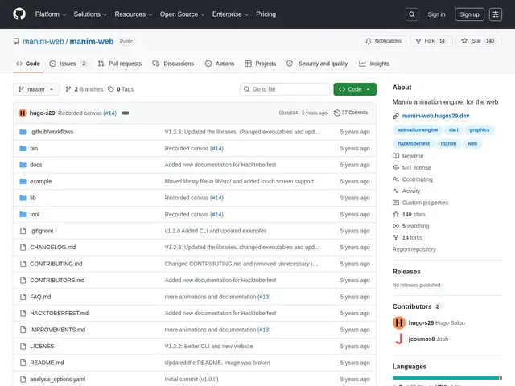
Task: Switch to the Actions tab
Action: click(220, 64)
